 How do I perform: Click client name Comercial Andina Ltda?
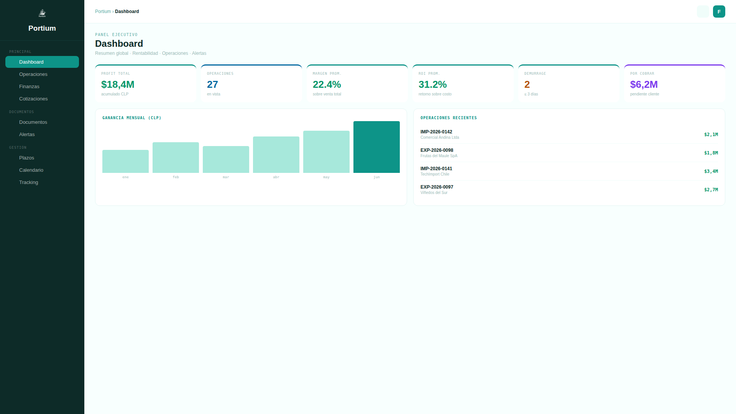click(x=440, y=138)
